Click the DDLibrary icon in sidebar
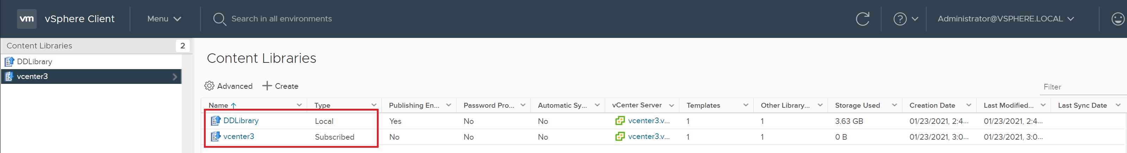 pos(9,61)
